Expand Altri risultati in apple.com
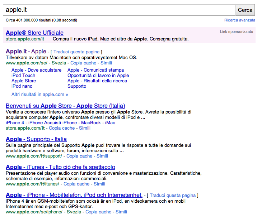This screenshot has width=257, height=217. coord(39,95)
